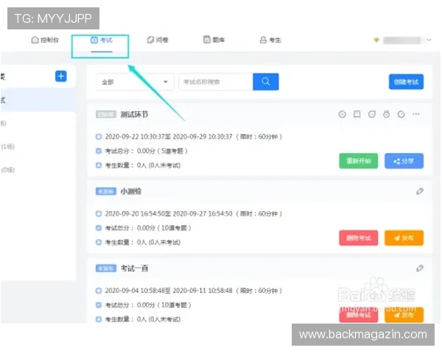Click the gray status badge beside 测试环节
Screen dimensions: 442x353
pos(106,114)
